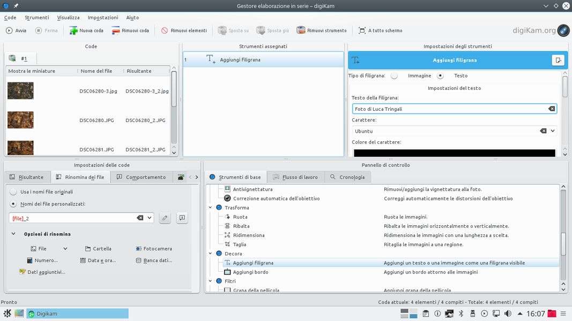Select thumbnail of DSC06280-3.jpg
Image resolution: width=572 pixels, height=321 pixels.
[20, 90]
